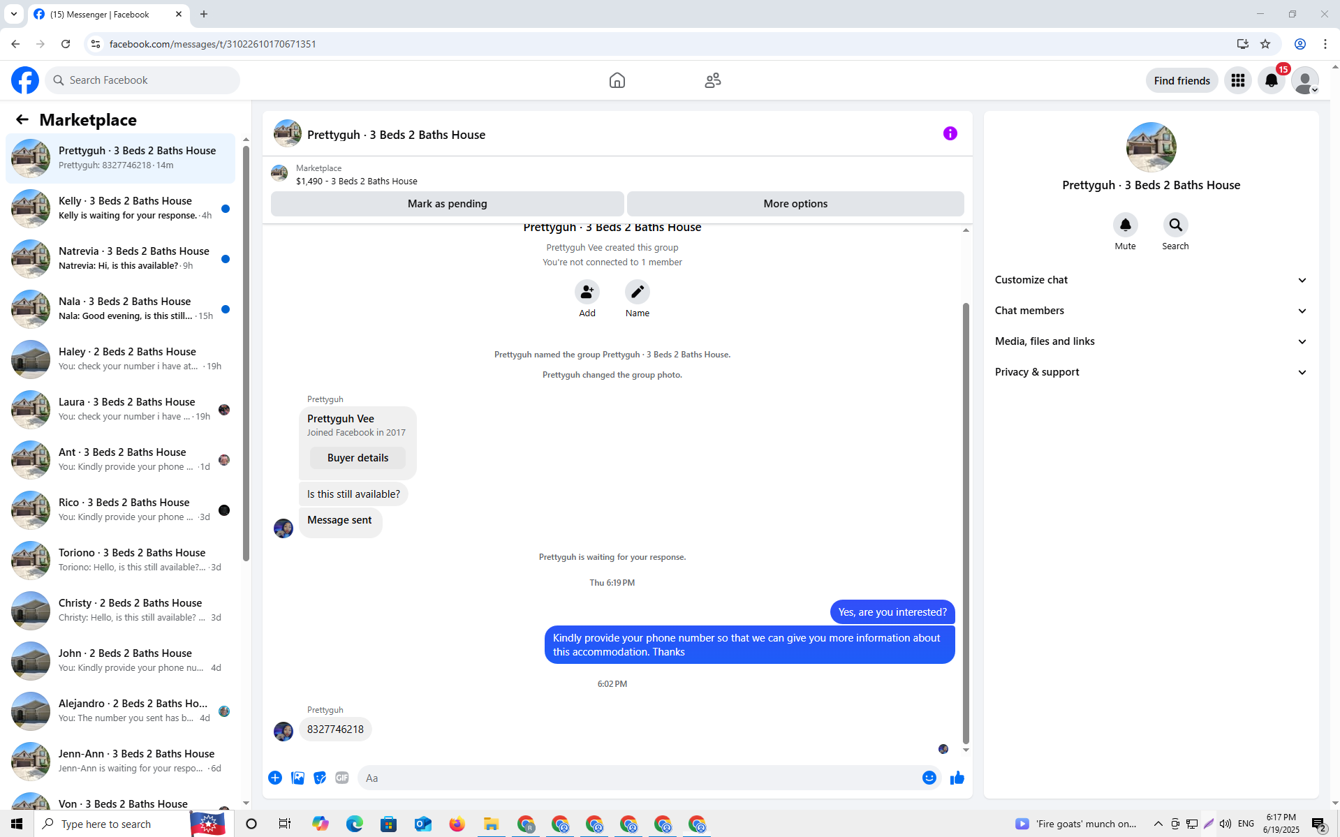Choose a sticker

pyautogui.click(x=320, y=778)
